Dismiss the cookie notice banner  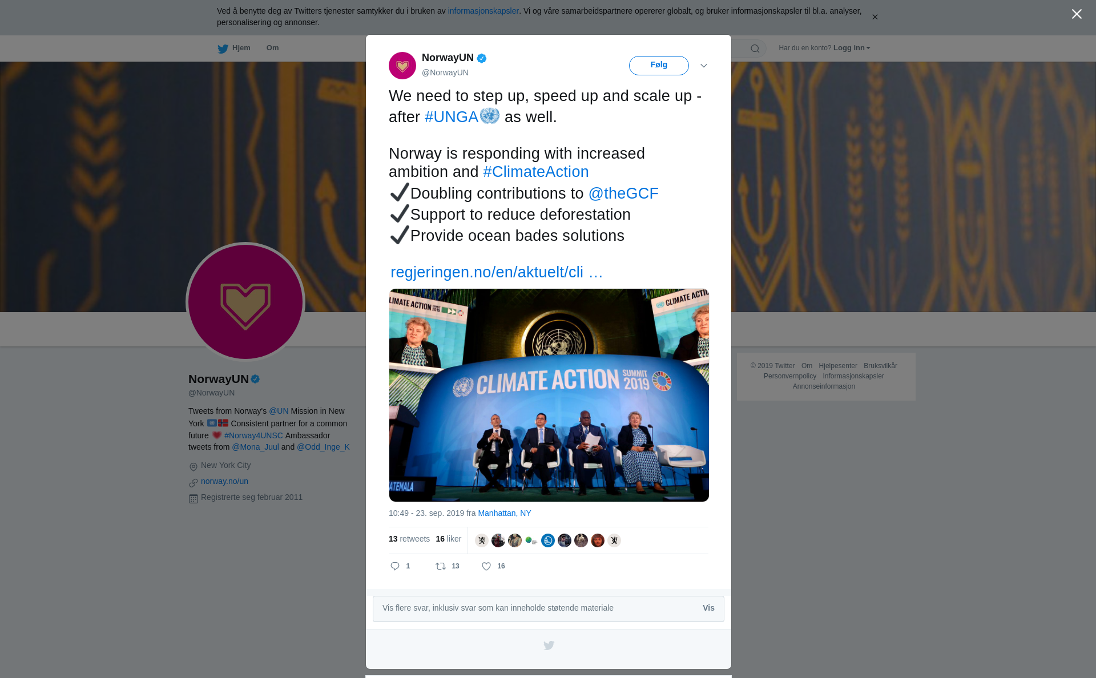tap(875, 17)
